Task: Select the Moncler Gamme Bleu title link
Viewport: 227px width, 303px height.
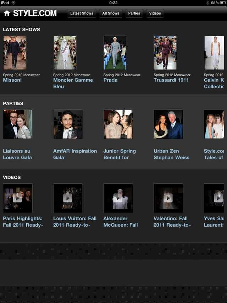Action: pyautogui.click(x=73, y=83)
